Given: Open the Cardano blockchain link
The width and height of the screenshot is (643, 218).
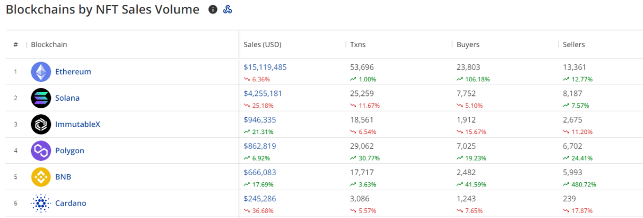Looking at the screenshot, I should pyautogui.click(x=71, y=203).
